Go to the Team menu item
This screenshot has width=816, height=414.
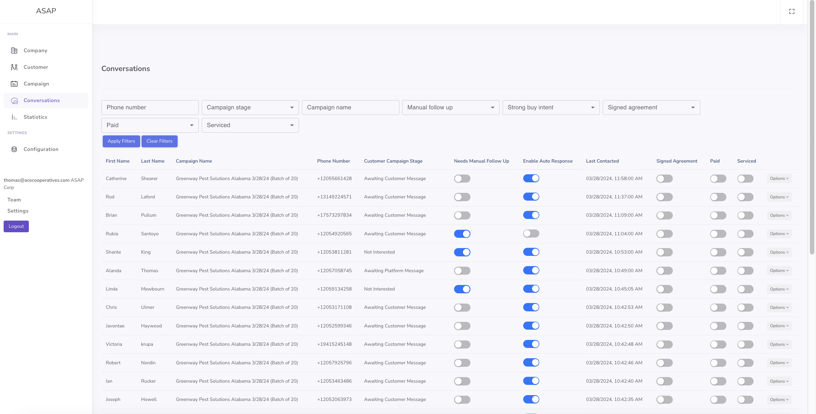(x=14, y=200)
